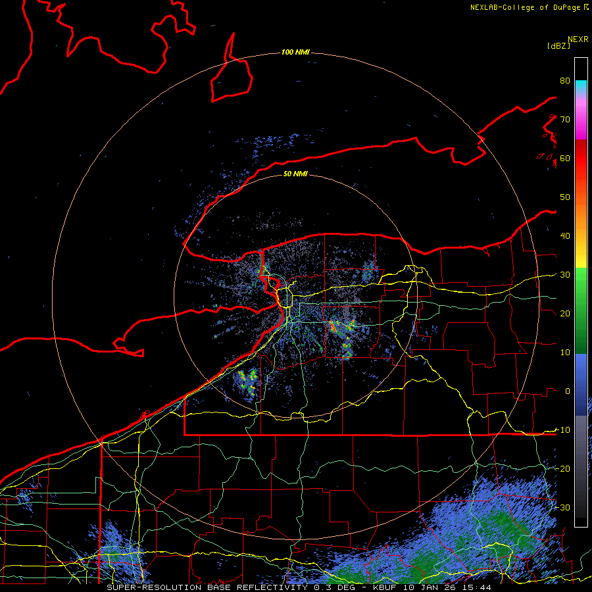
Task: Click the NEXR label above the color scale
Action: 578,39
